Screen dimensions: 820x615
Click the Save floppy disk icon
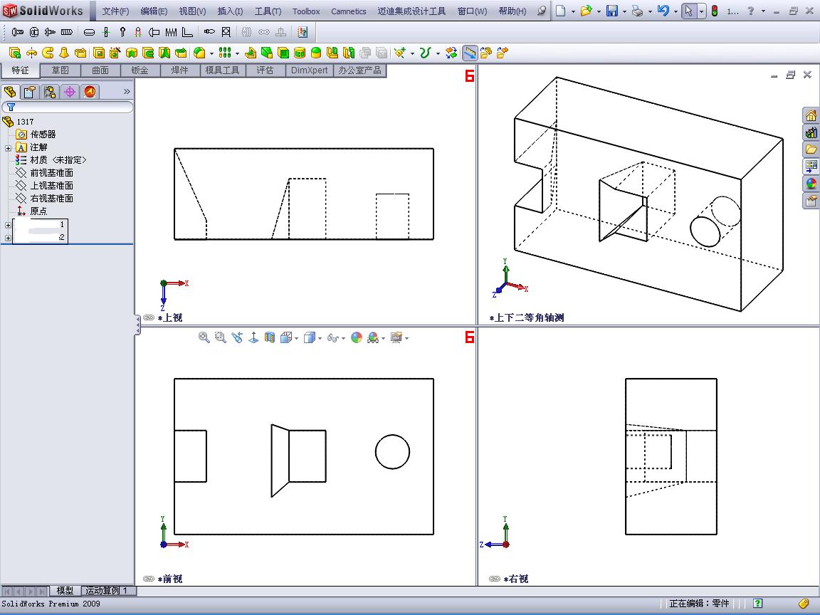click(612, 11)
